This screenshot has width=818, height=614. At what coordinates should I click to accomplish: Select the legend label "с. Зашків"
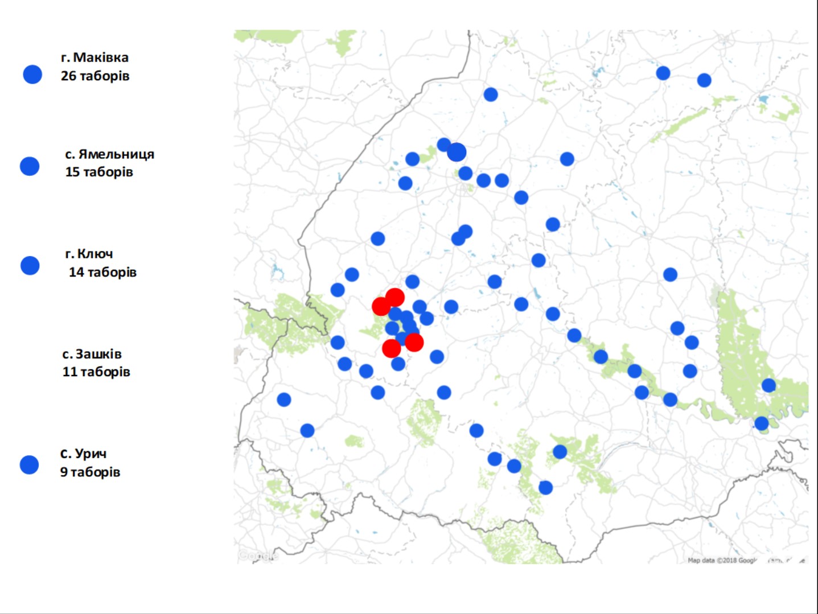click(92, 354)
